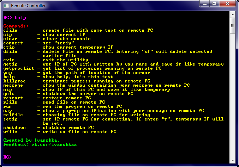239x167 pixels.
Task: Click the typed 'help' command text
Action: [20, 18]
